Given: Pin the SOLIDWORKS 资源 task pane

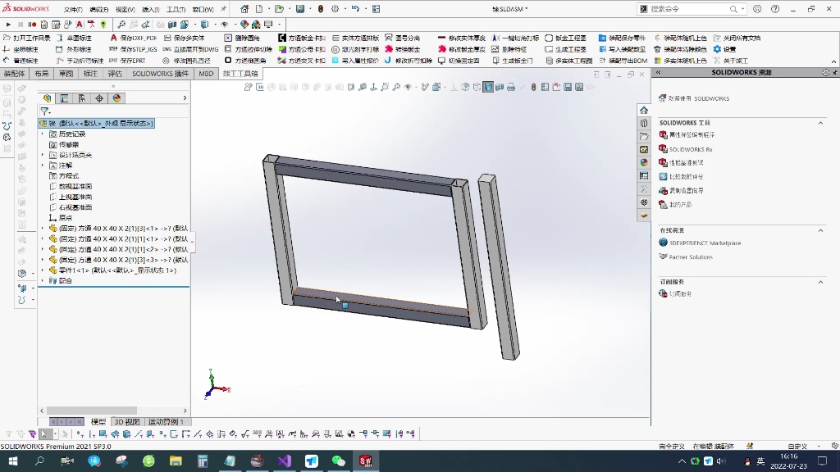Looking at the screenshot, I should tap(833, 72).
